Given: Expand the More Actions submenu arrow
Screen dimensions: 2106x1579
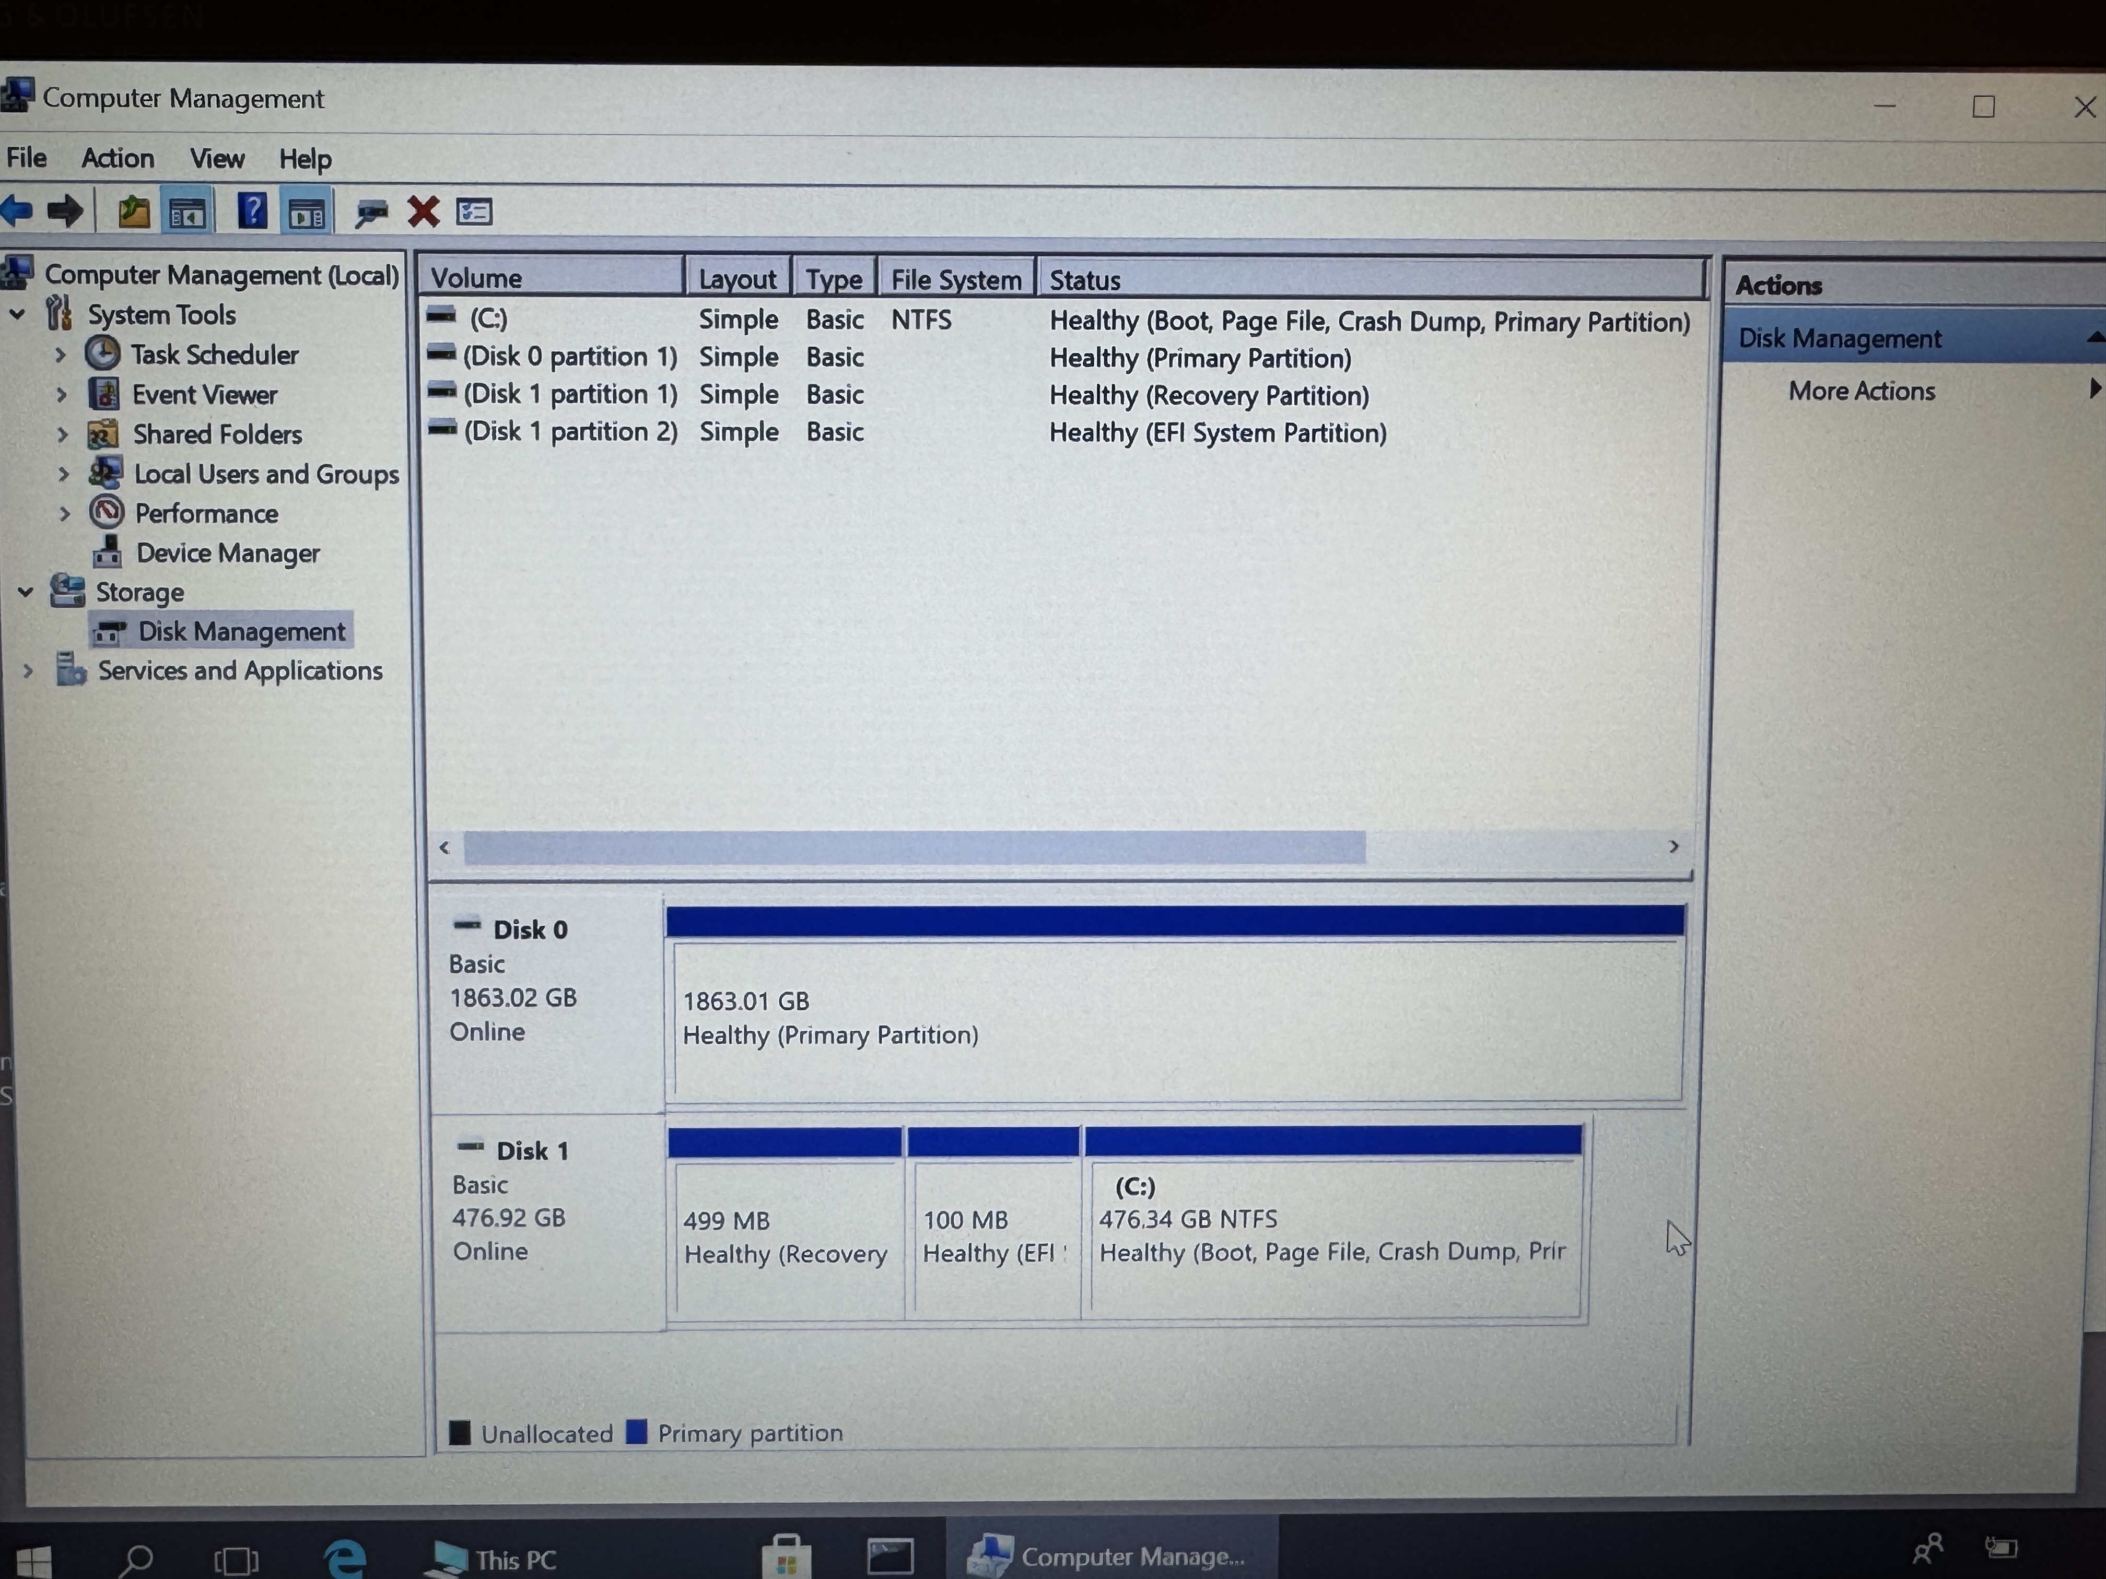Looking at the screenshot, I should point(2093,390).
